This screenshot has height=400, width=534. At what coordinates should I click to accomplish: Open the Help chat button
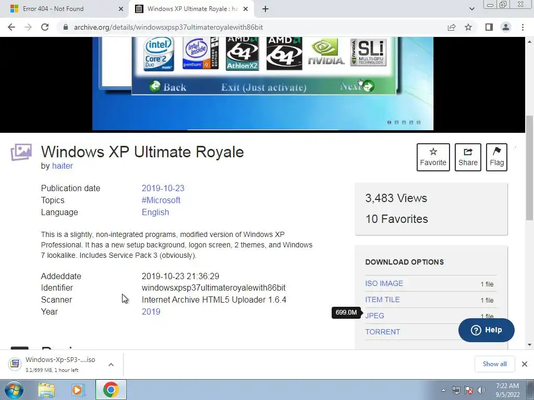click(x=487, y=330)
